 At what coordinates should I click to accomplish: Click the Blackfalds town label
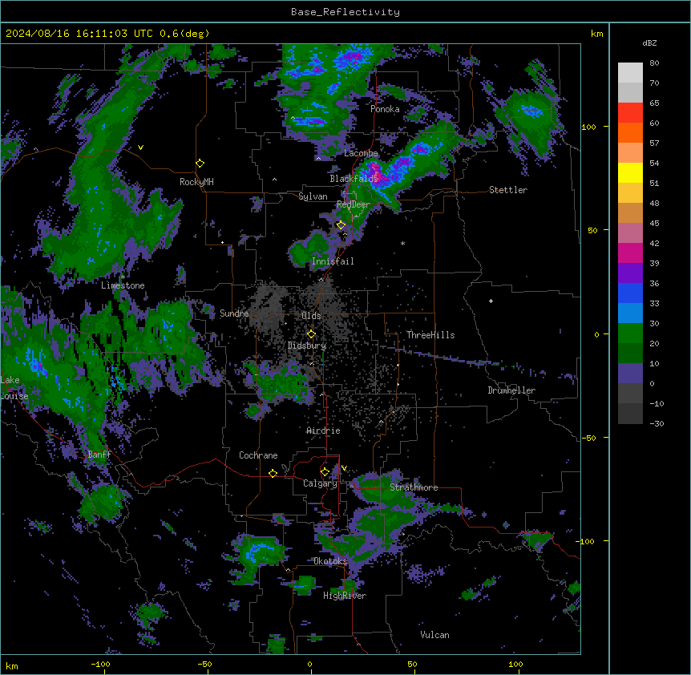[354, 179]
